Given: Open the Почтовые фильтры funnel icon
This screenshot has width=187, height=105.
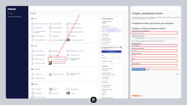Looking at the screenshot, I should 50,32.
